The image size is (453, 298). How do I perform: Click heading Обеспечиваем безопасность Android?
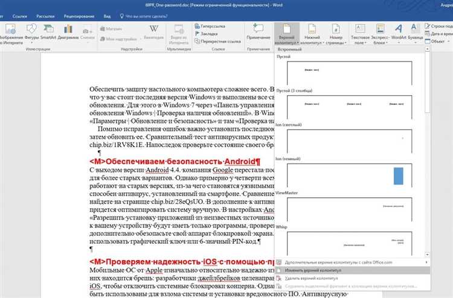[175, 161]
